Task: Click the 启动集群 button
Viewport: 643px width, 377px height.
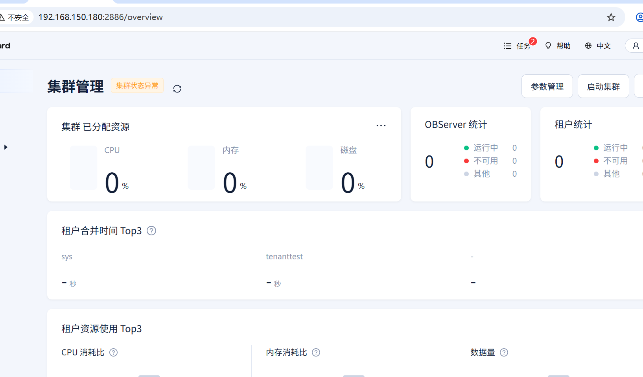Action: point(603,86)
